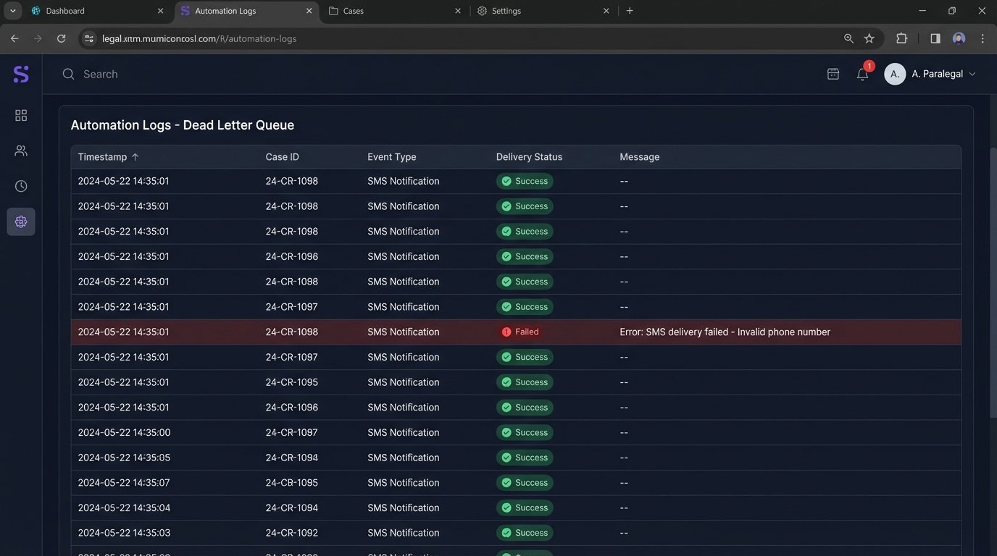
Task: Open the clock history icon in sidebar
Action: pos(21,186)
